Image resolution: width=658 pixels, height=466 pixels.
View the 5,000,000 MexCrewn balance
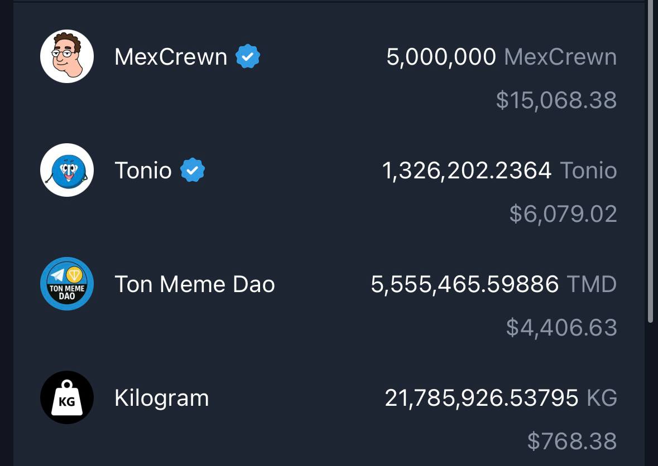[x=502, y=56]
